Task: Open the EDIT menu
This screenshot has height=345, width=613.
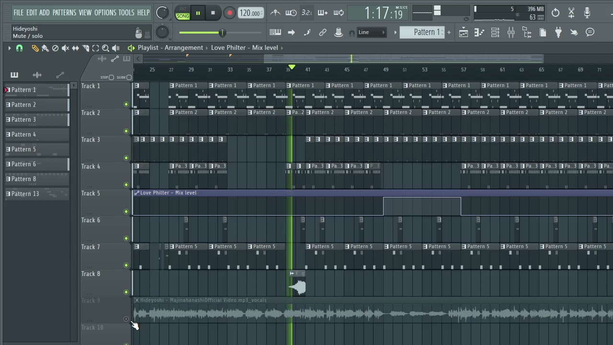Action: tap(32, 12)
